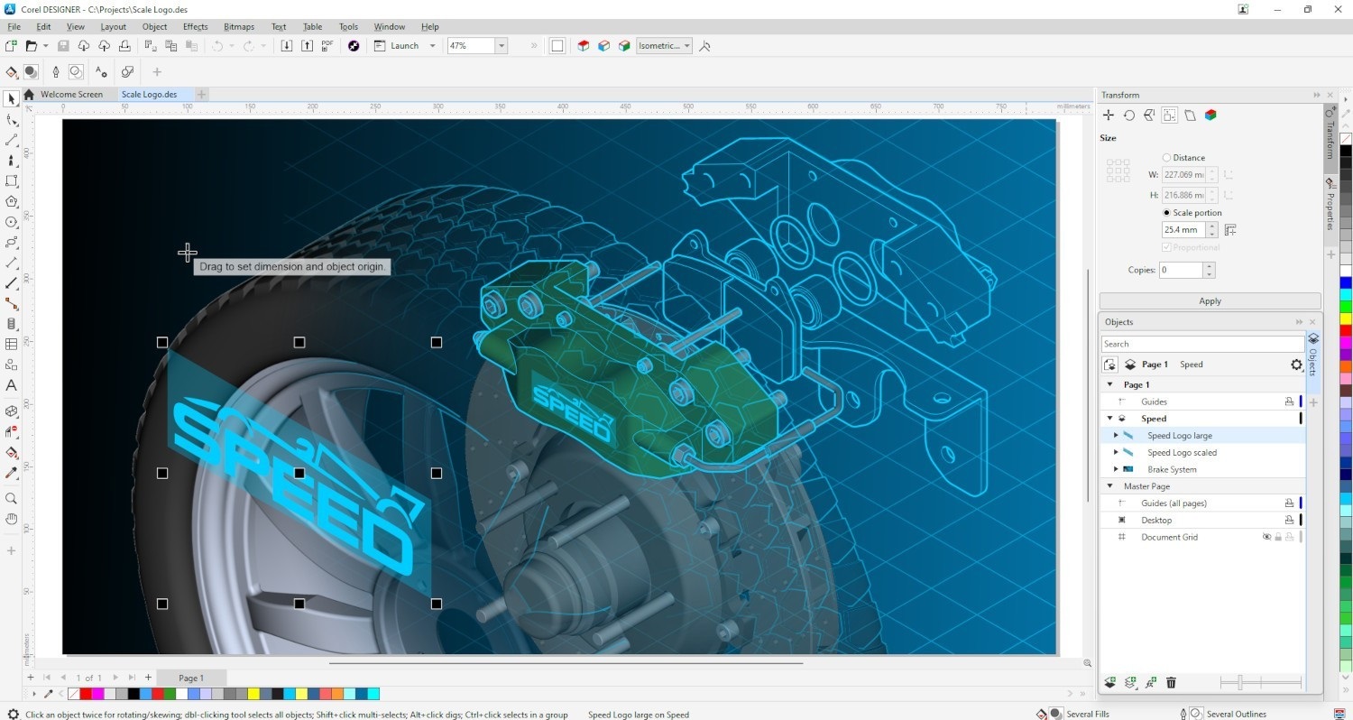Click the Add page plus button left of the page navigation
1353x720 pixels.
click(31, 678)
